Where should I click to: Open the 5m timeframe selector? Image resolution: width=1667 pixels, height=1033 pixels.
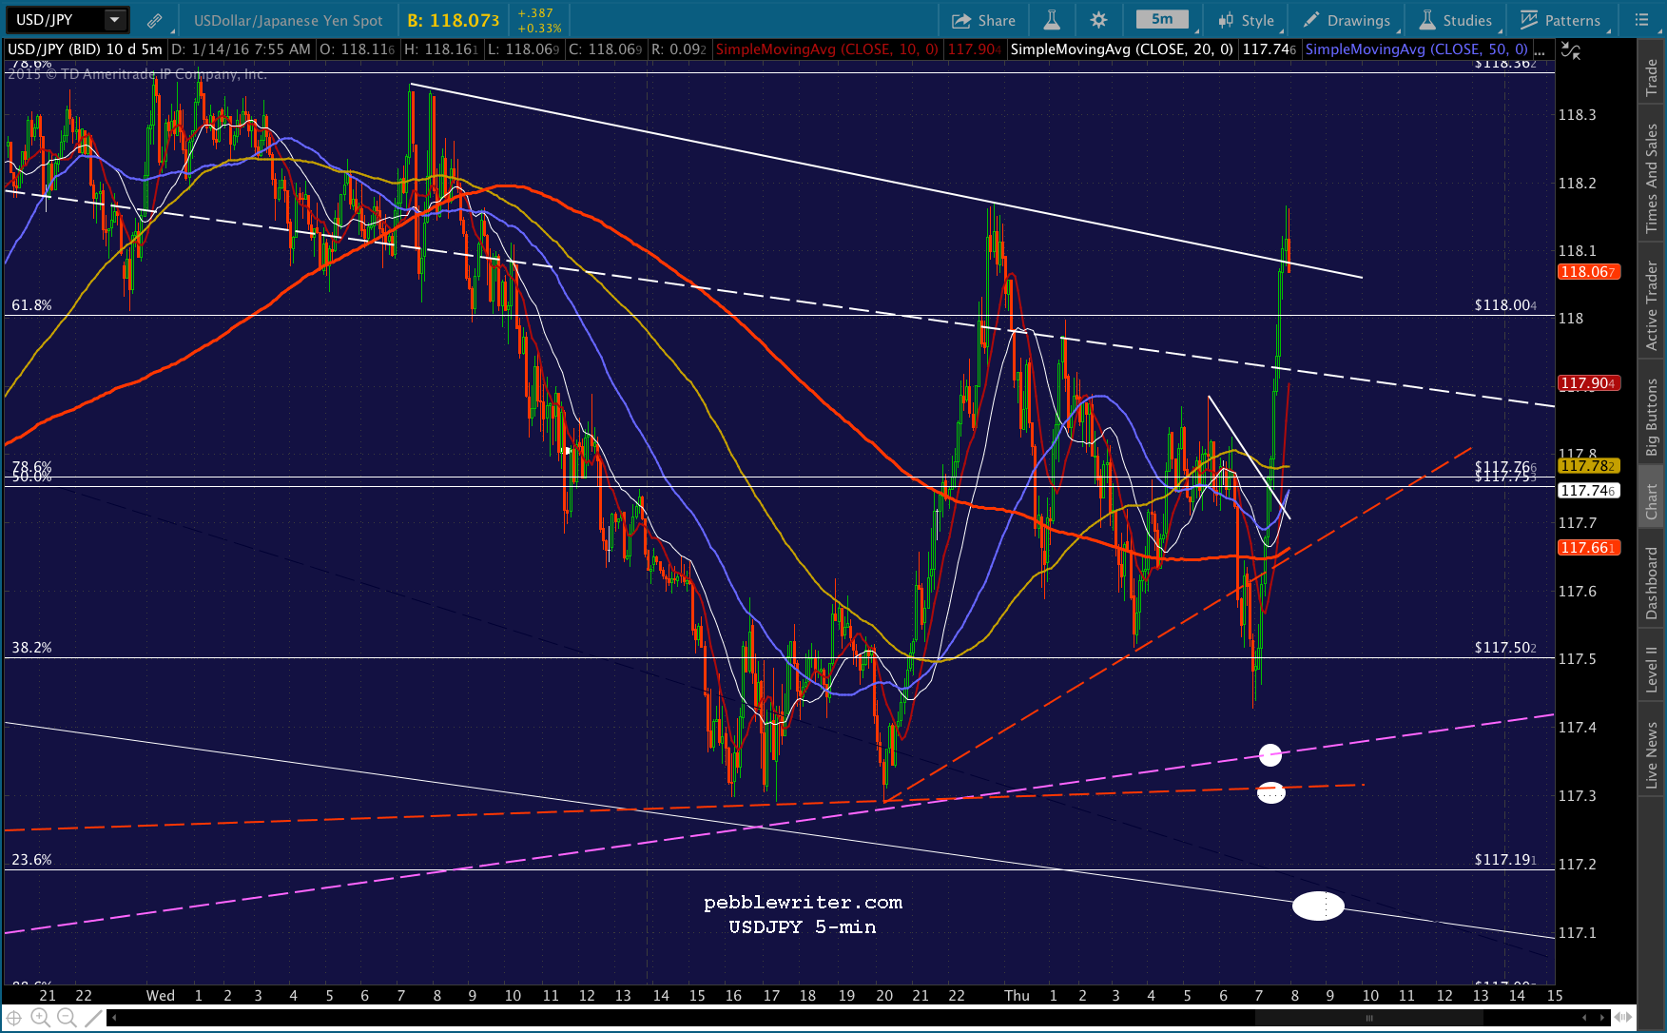[1162, 19]
